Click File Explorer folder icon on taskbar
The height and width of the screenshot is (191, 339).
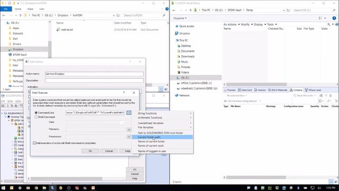point(44,188)
